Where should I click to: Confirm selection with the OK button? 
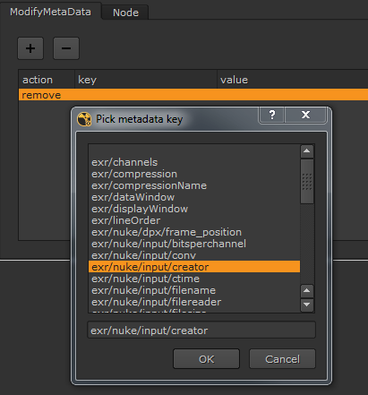tap(206, 359)
